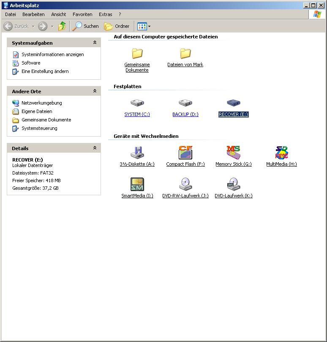327x342 pixels.
Task: Open the SYSTEM (C:) drive icon
Action: coord(137,102)
